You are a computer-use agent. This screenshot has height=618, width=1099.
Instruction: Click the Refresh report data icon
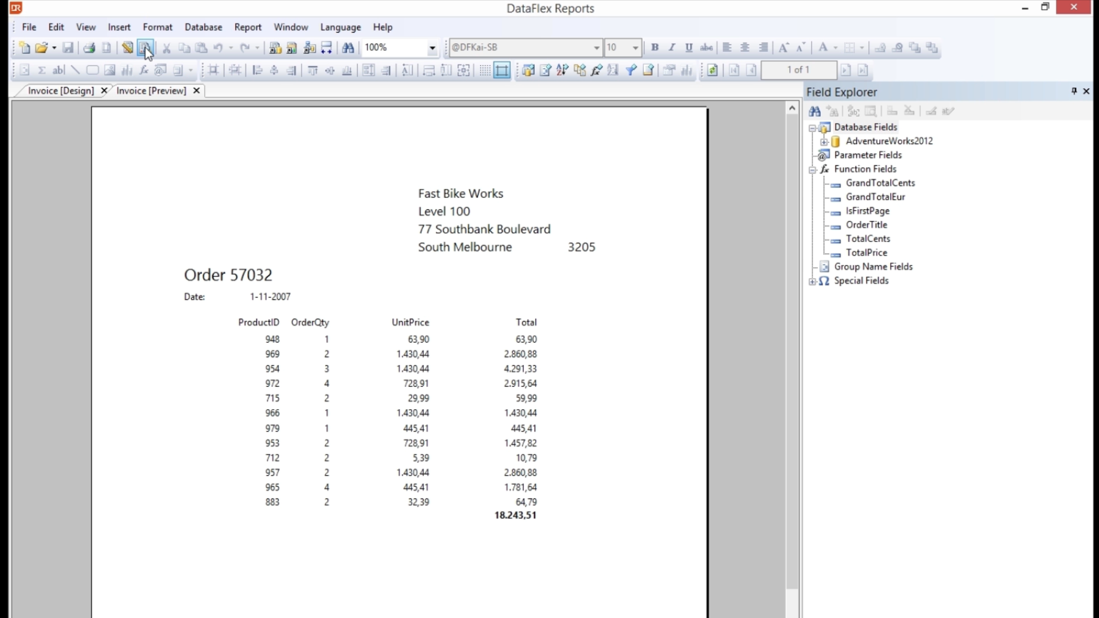(712, 70)
